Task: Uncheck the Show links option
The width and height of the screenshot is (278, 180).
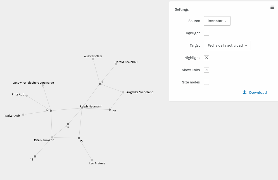Action: (206, 70)
